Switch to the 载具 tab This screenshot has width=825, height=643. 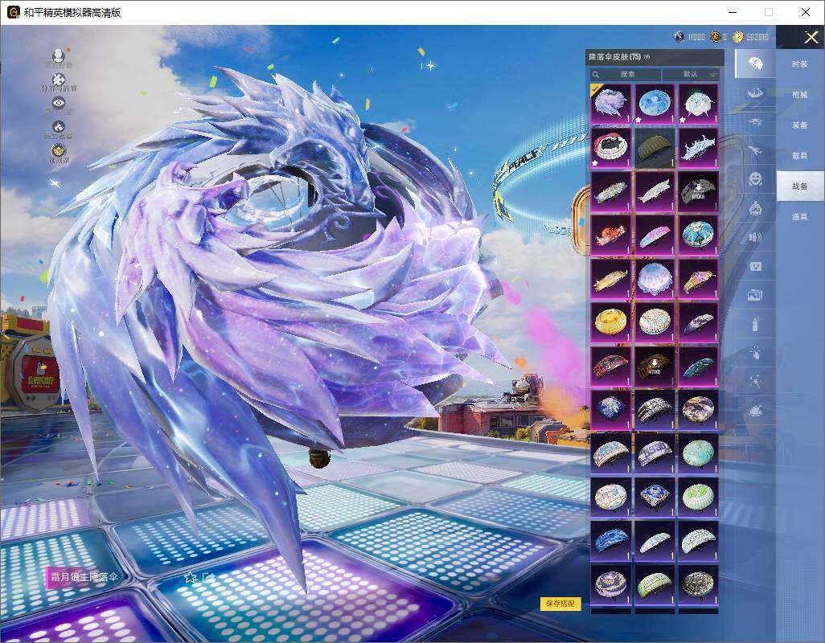[800, 156]
